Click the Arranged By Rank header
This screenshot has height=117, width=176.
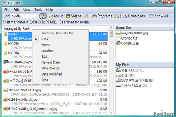17,29
